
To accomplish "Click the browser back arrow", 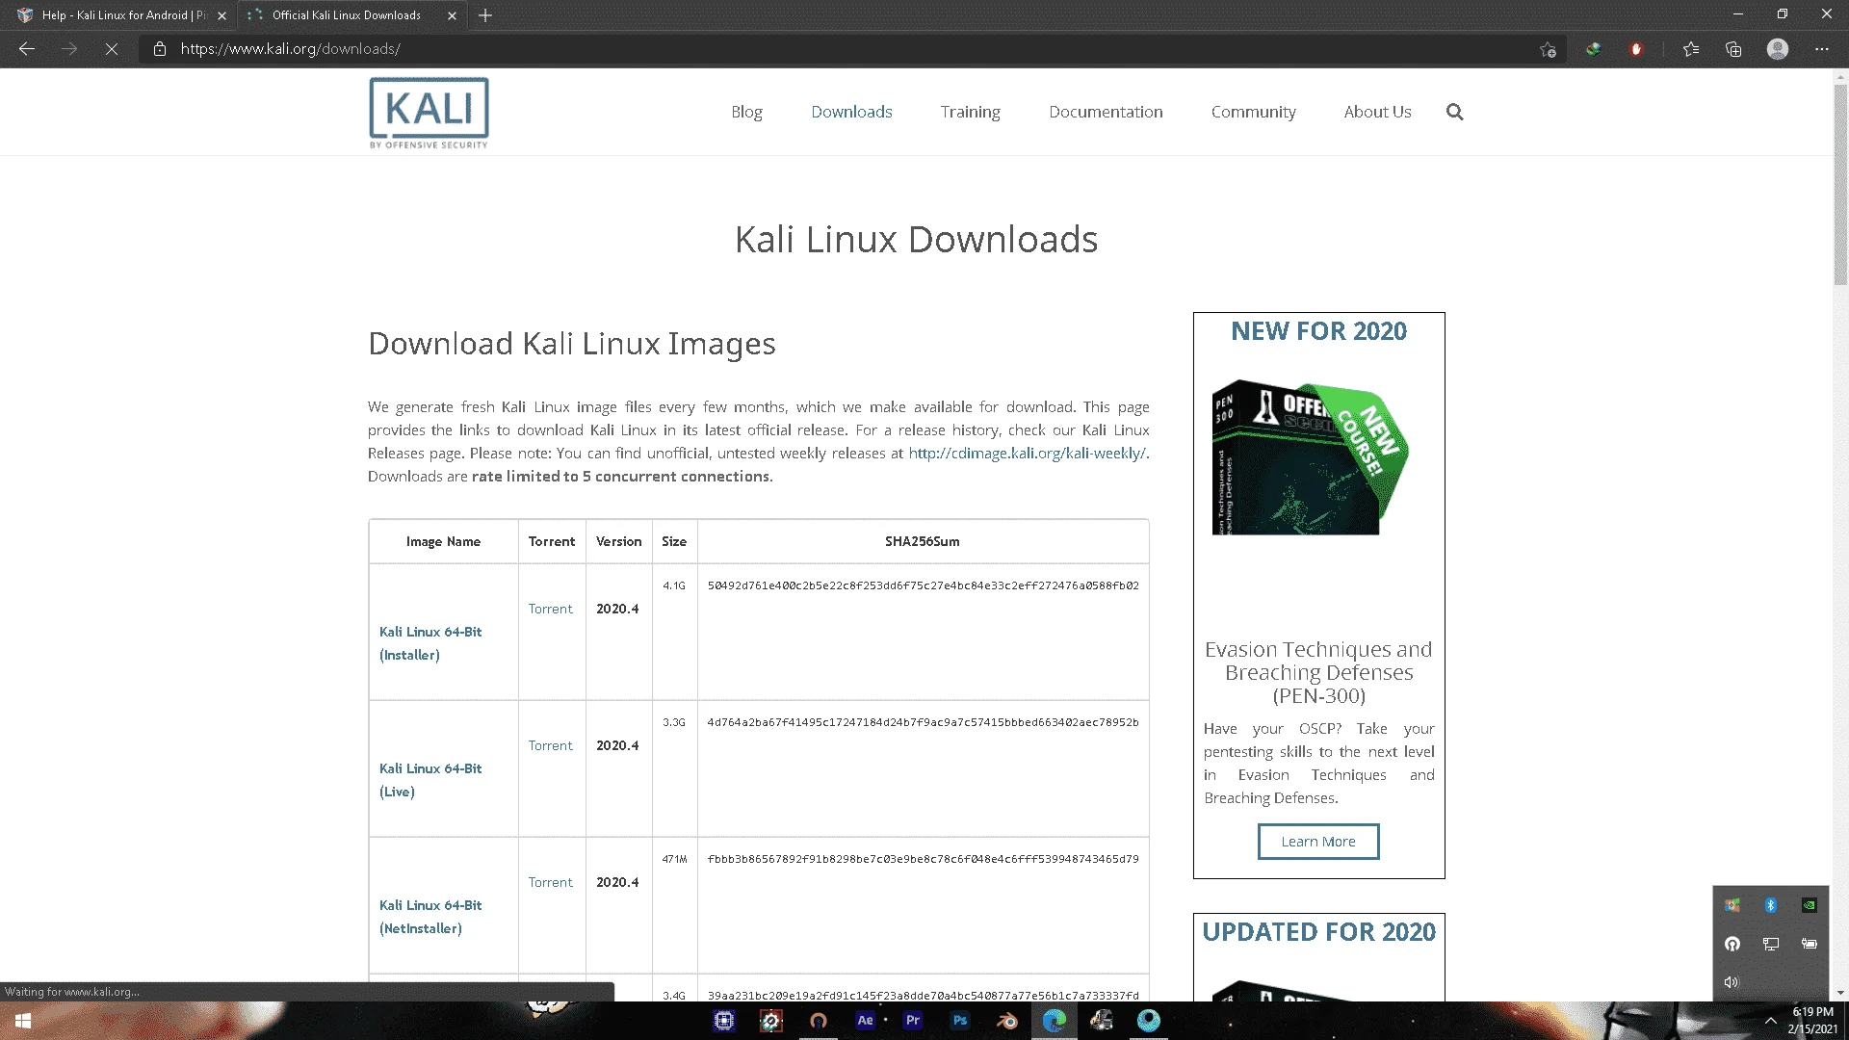I will coord(27,49).
